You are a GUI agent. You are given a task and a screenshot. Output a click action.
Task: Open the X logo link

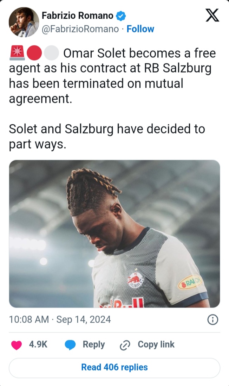point(212,15)
